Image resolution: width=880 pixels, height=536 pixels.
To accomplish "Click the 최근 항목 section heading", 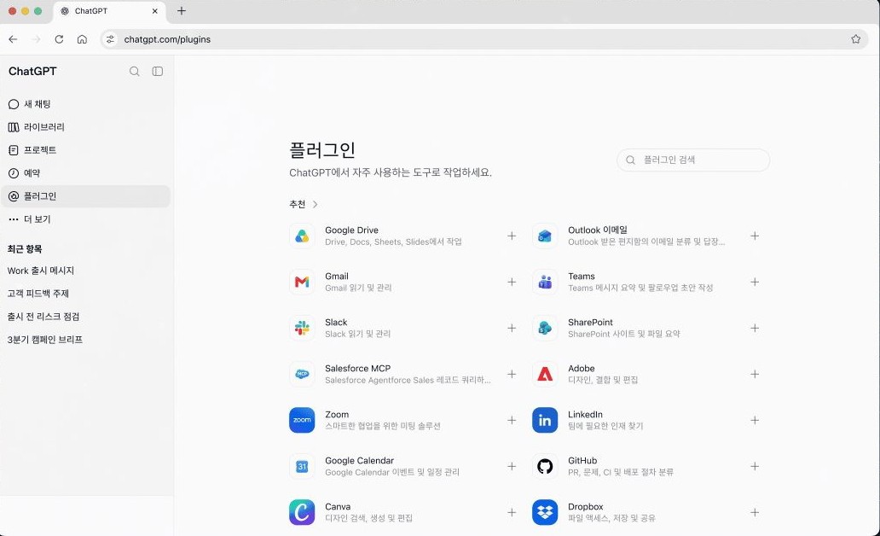I will [25, 249].
